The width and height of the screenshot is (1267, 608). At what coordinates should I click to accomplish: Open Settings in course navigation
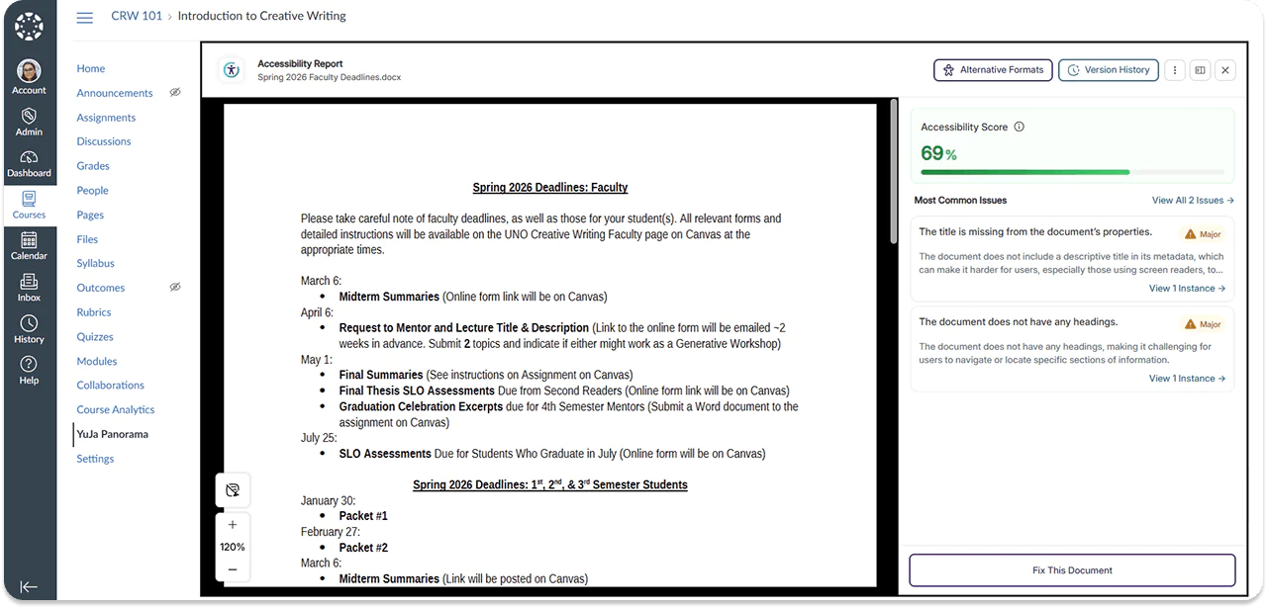click(95, 459)
